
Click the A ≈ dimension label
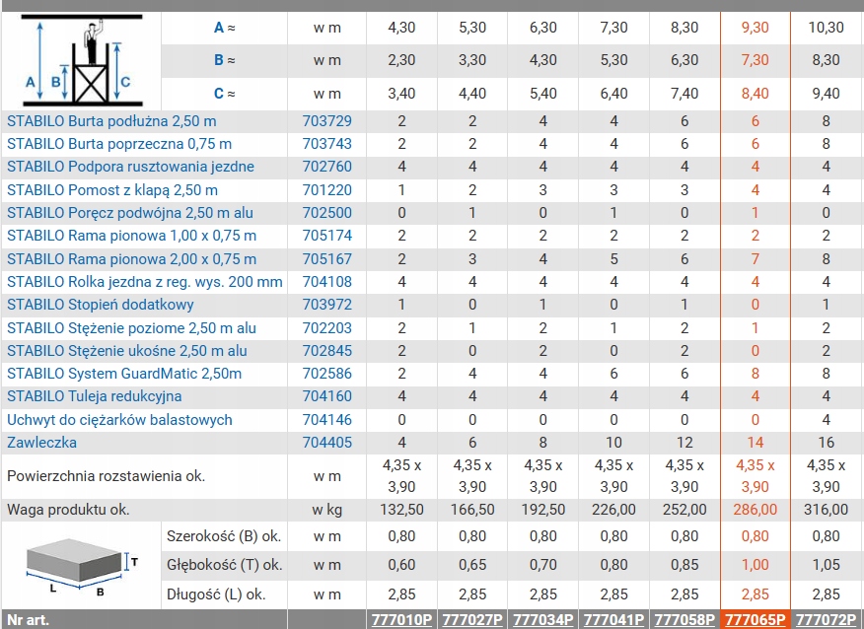224,28
